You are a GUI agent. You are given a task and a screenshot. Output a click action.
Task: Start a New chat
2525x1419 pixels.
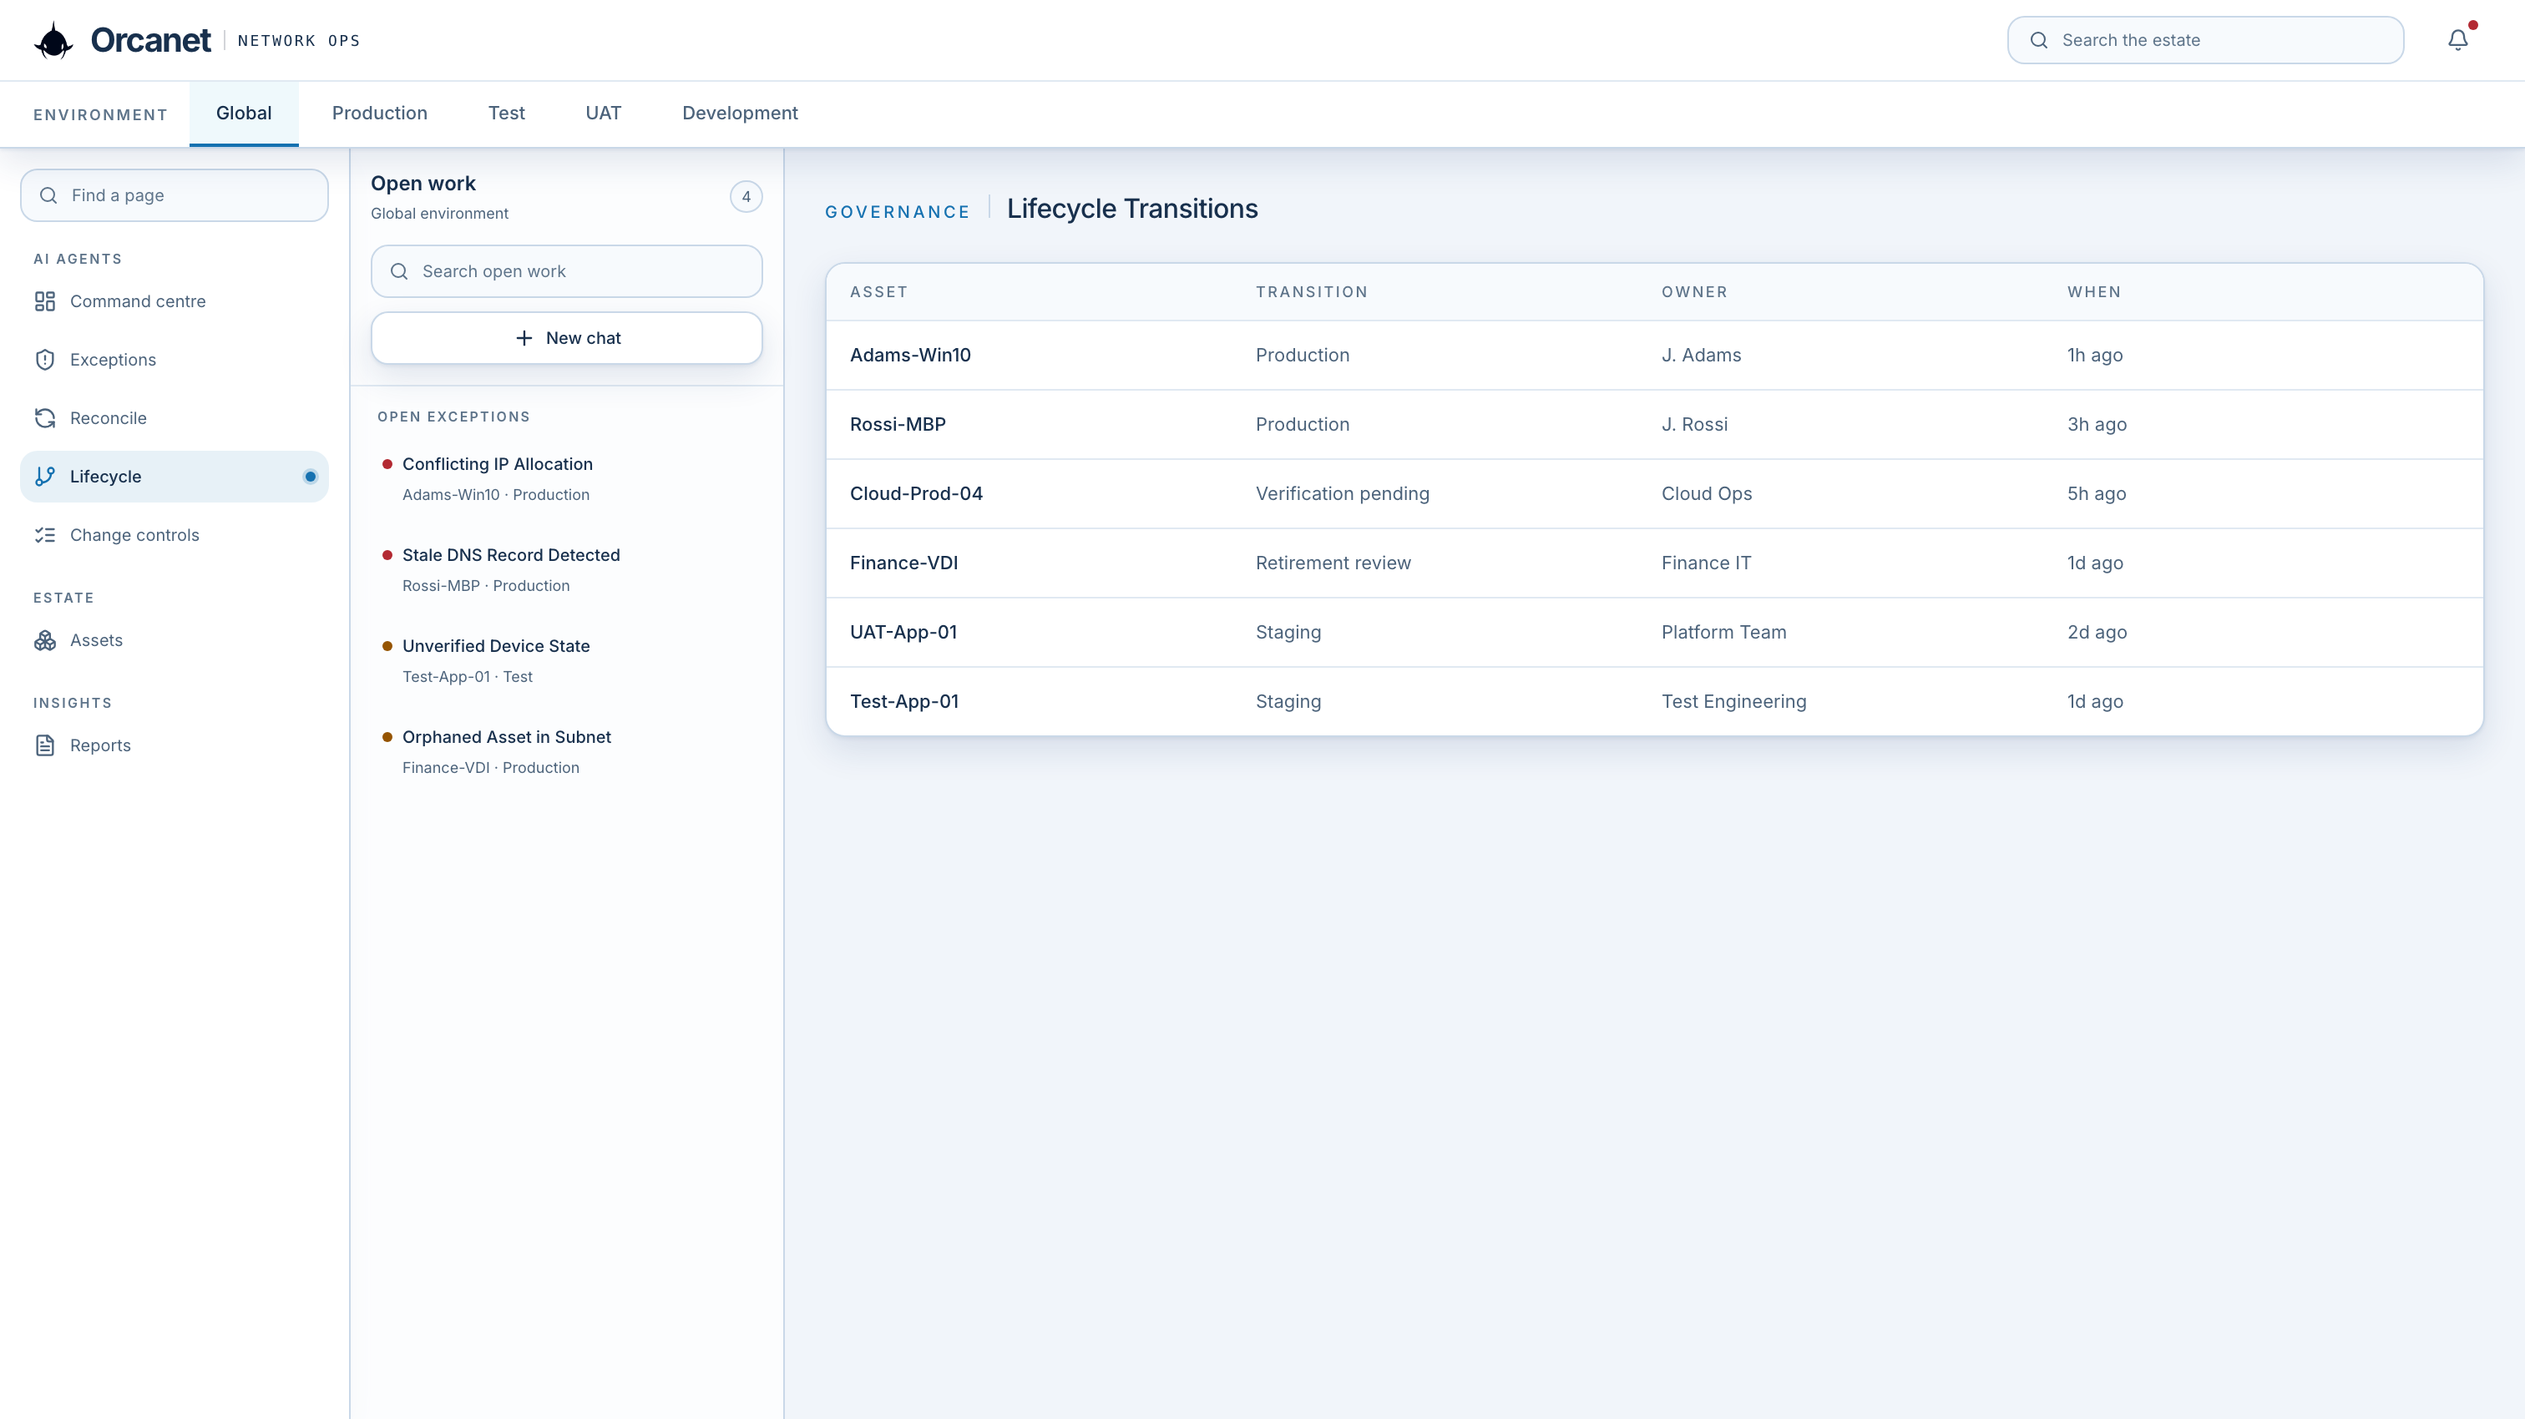point(567,338)
